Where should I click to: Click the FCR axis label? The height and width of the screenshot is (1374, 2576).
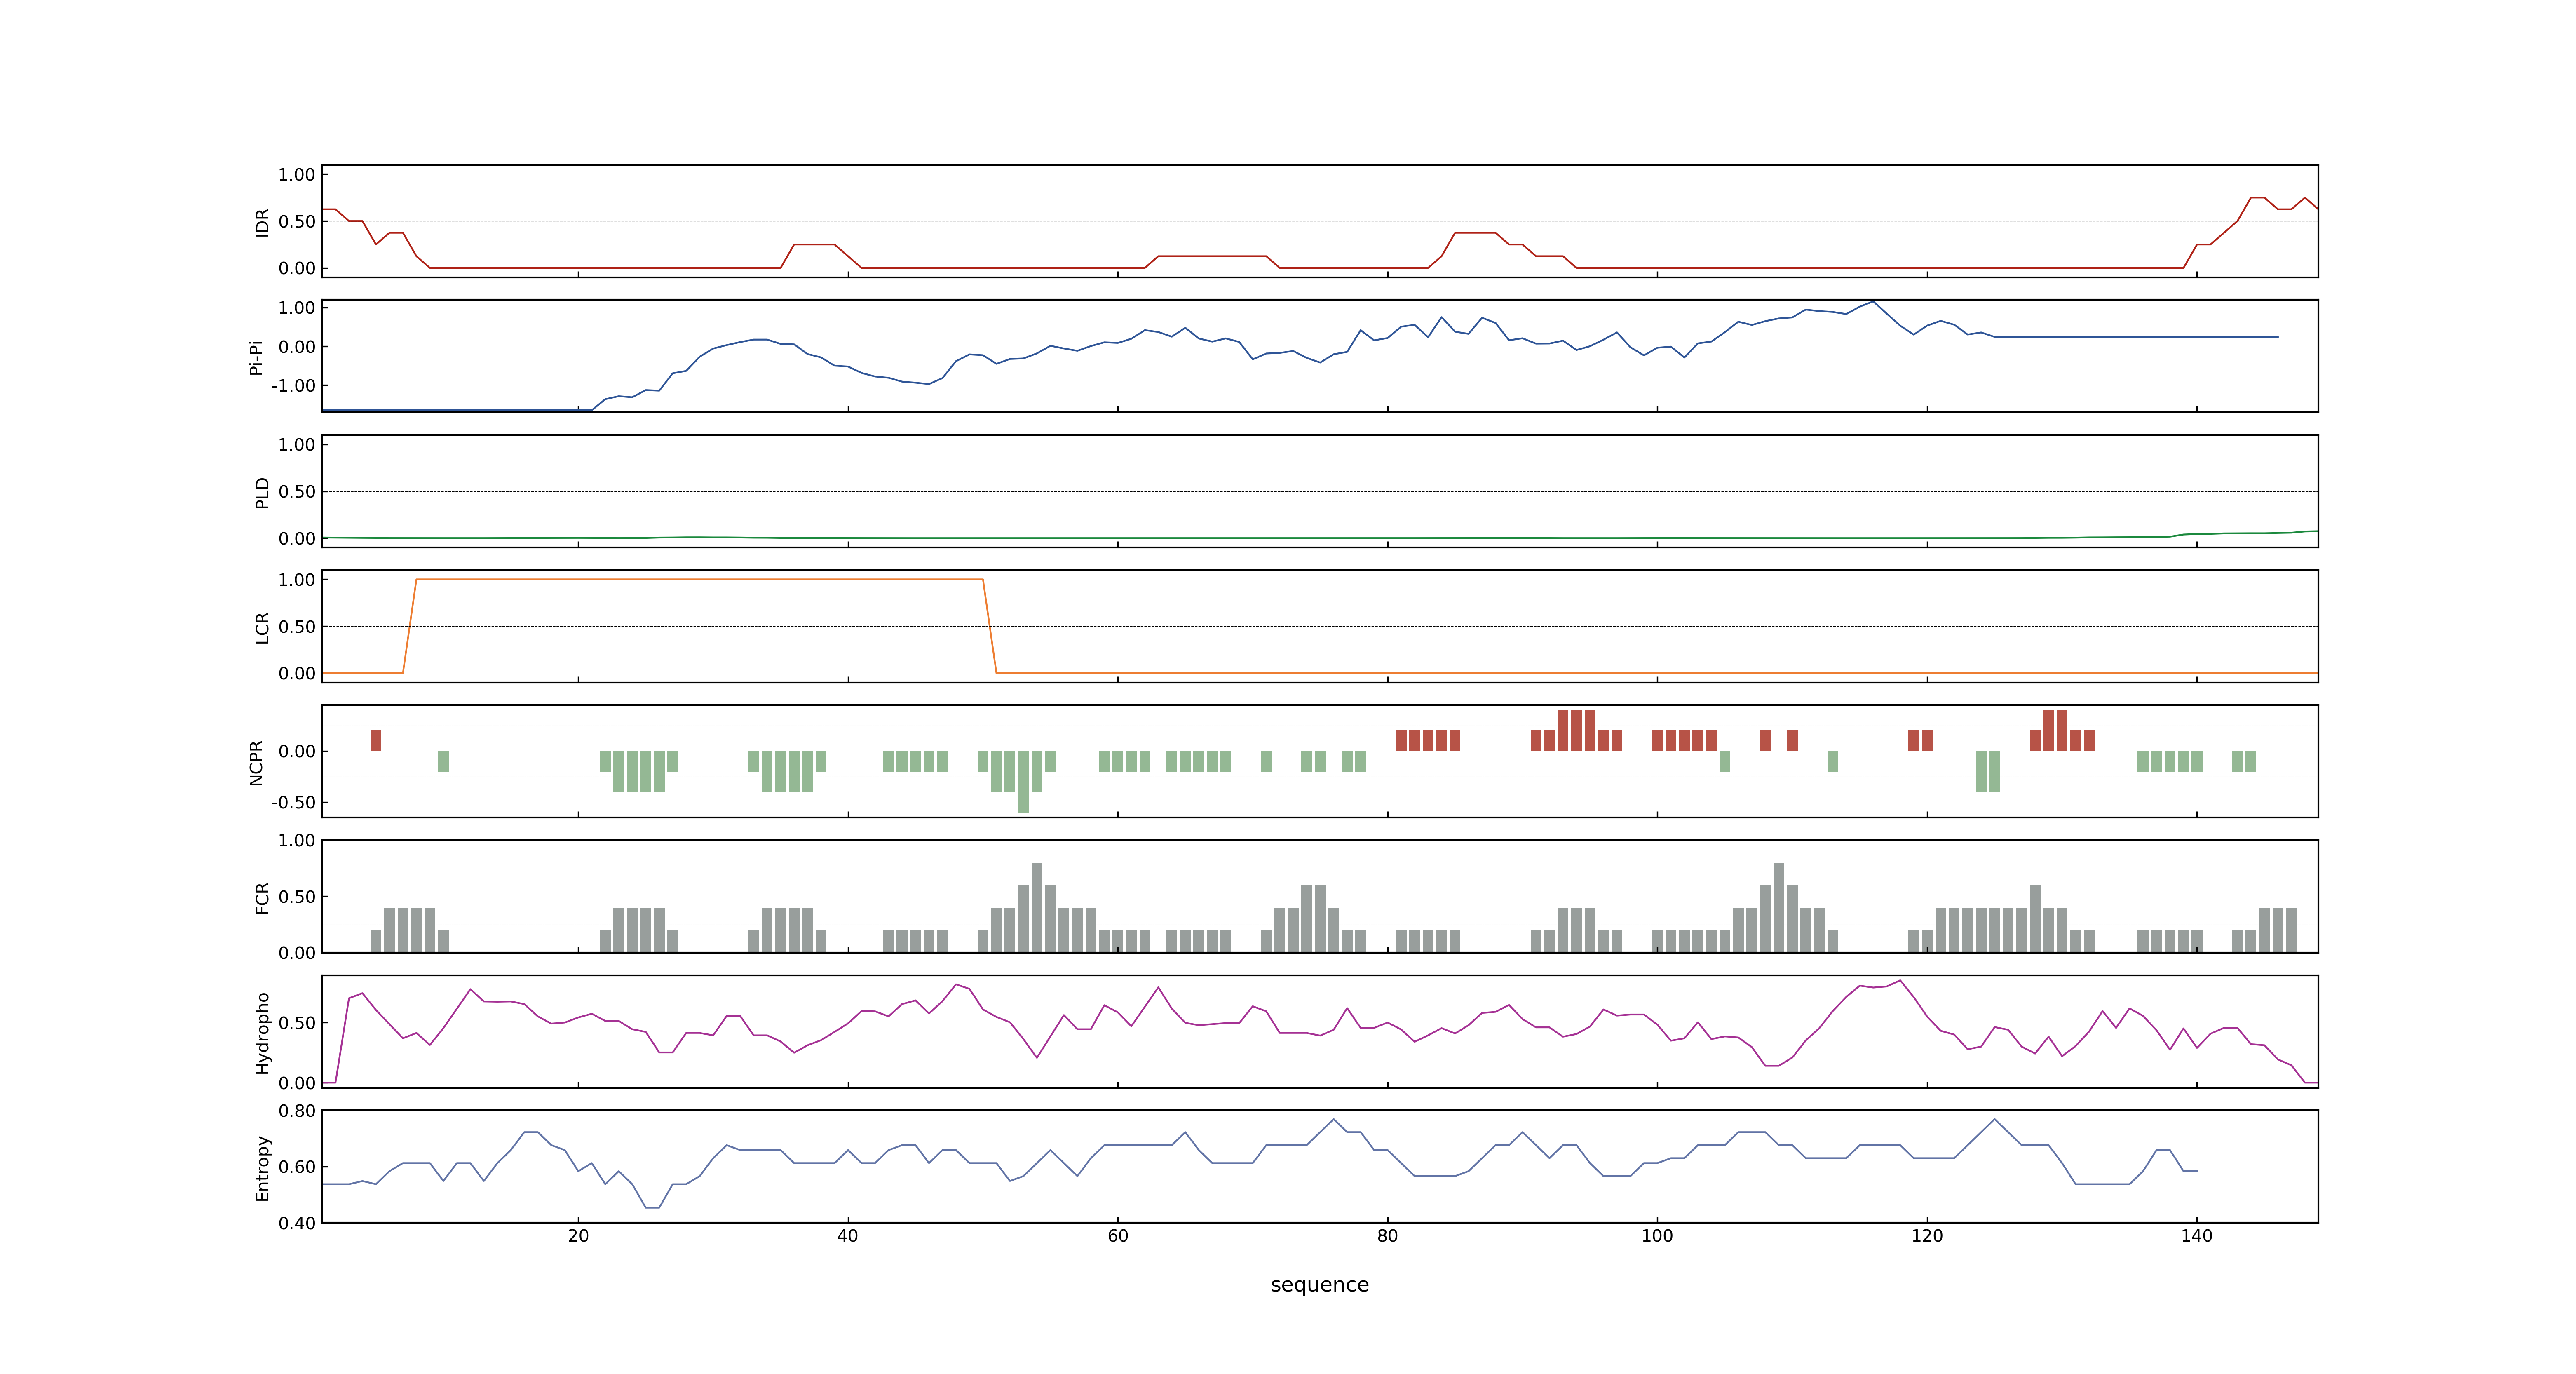pos(262,898)
